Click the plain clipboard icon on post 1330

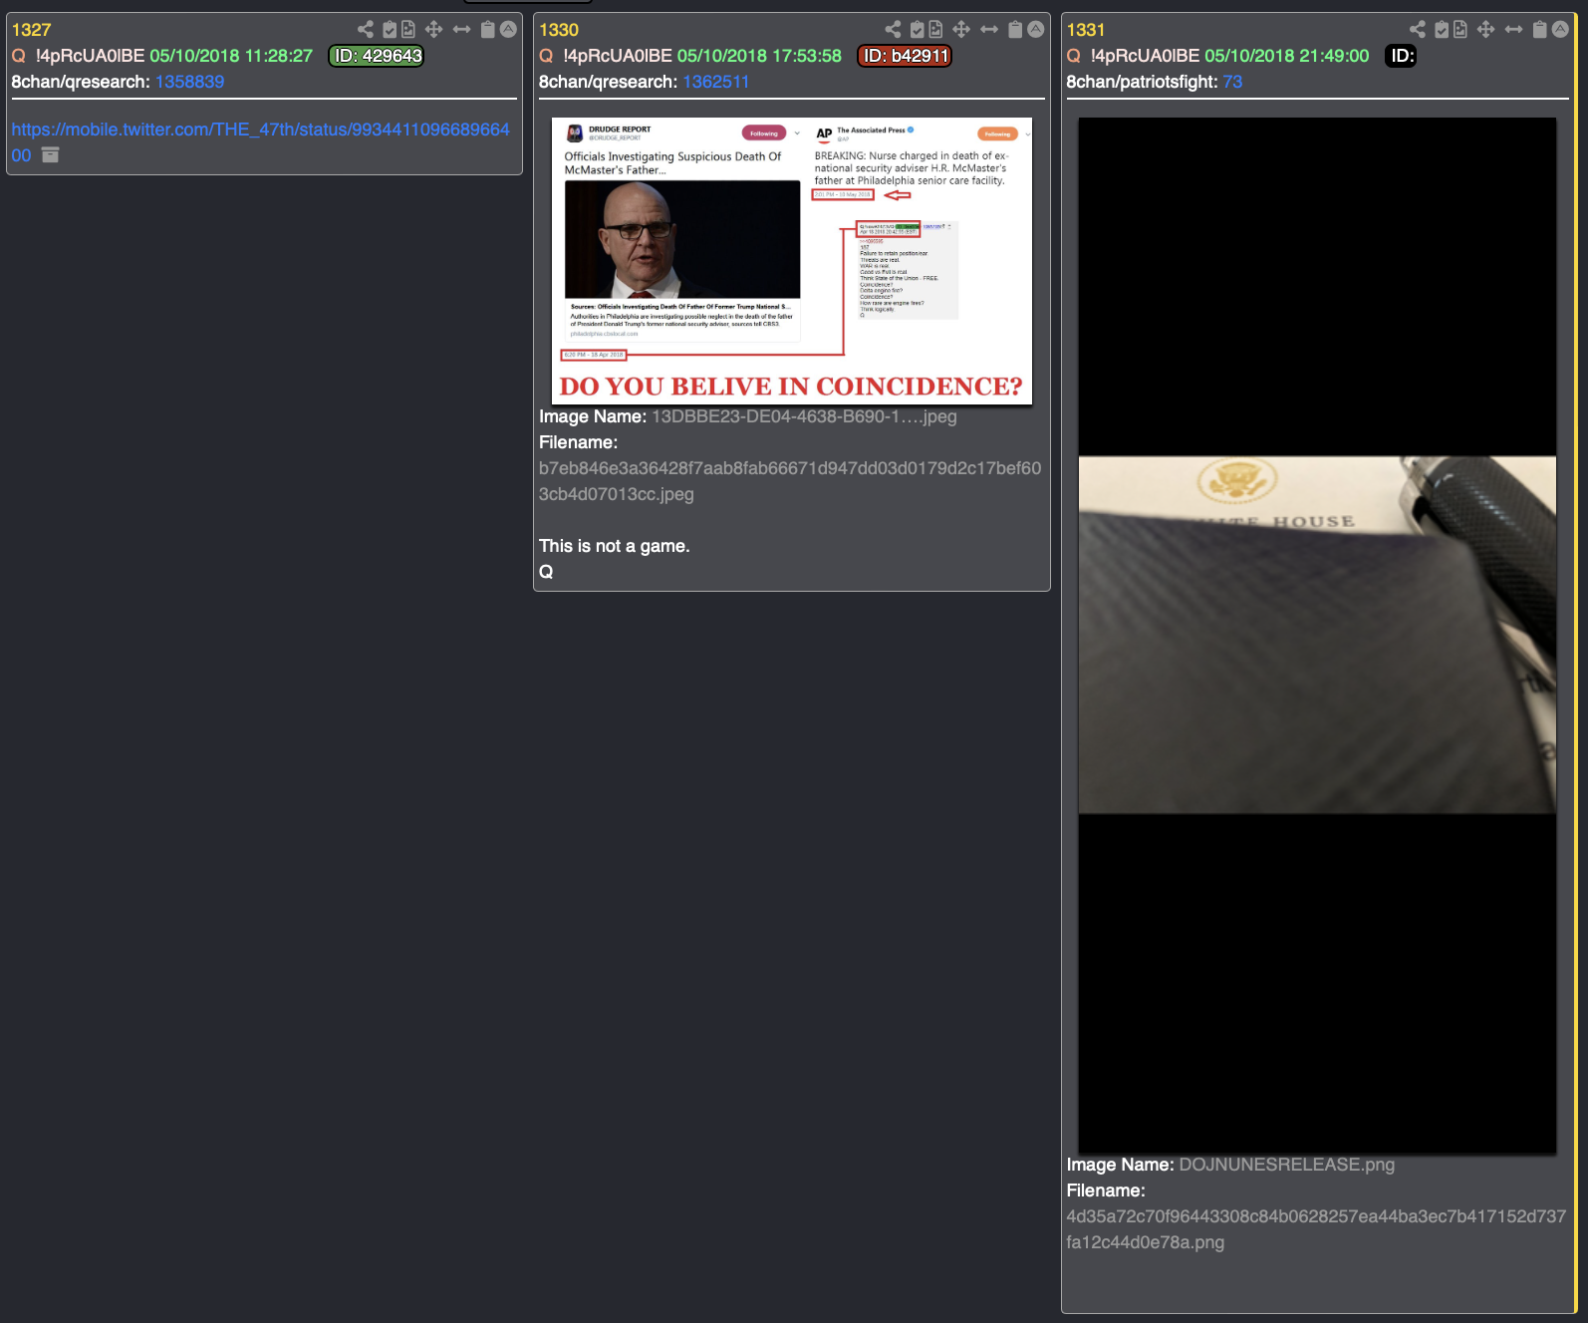click(x=1015, y=30)
